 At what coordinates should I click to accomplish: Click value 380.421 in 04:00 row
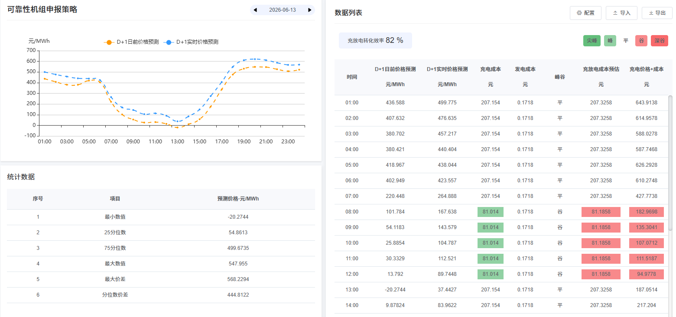[x=395, y=149]
